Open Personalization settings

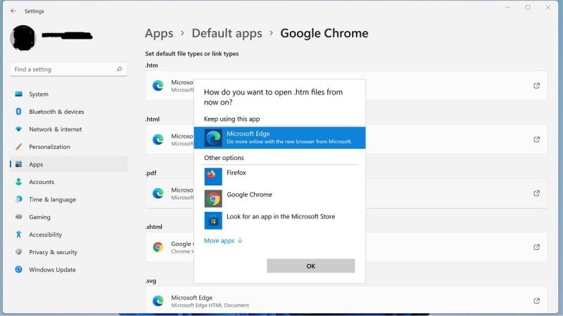click(68, 147)
